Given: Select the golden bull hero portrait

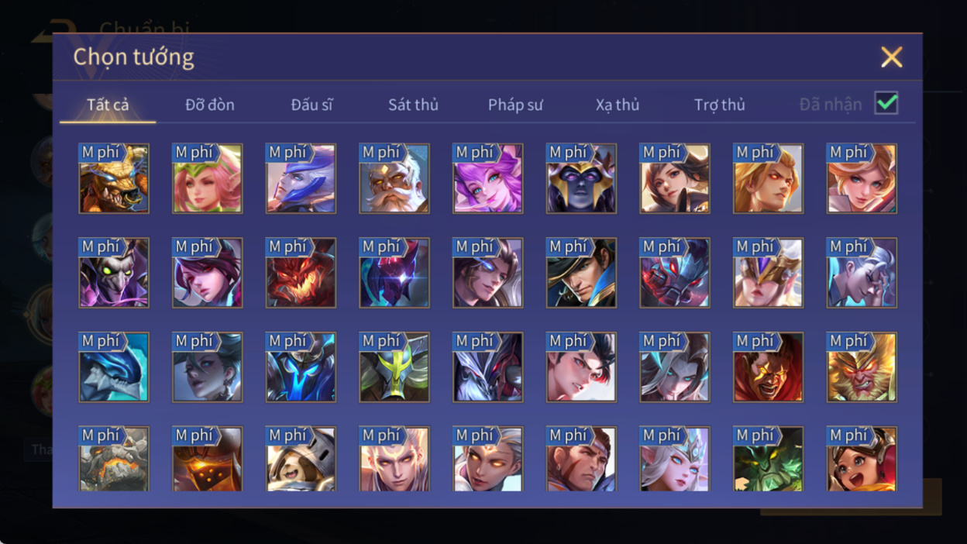Looking at the screenshot, I should pyautogui.click(x=114, y=178).
